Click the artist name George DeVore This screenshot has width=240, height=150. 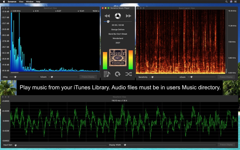click(x=118, y=30)
